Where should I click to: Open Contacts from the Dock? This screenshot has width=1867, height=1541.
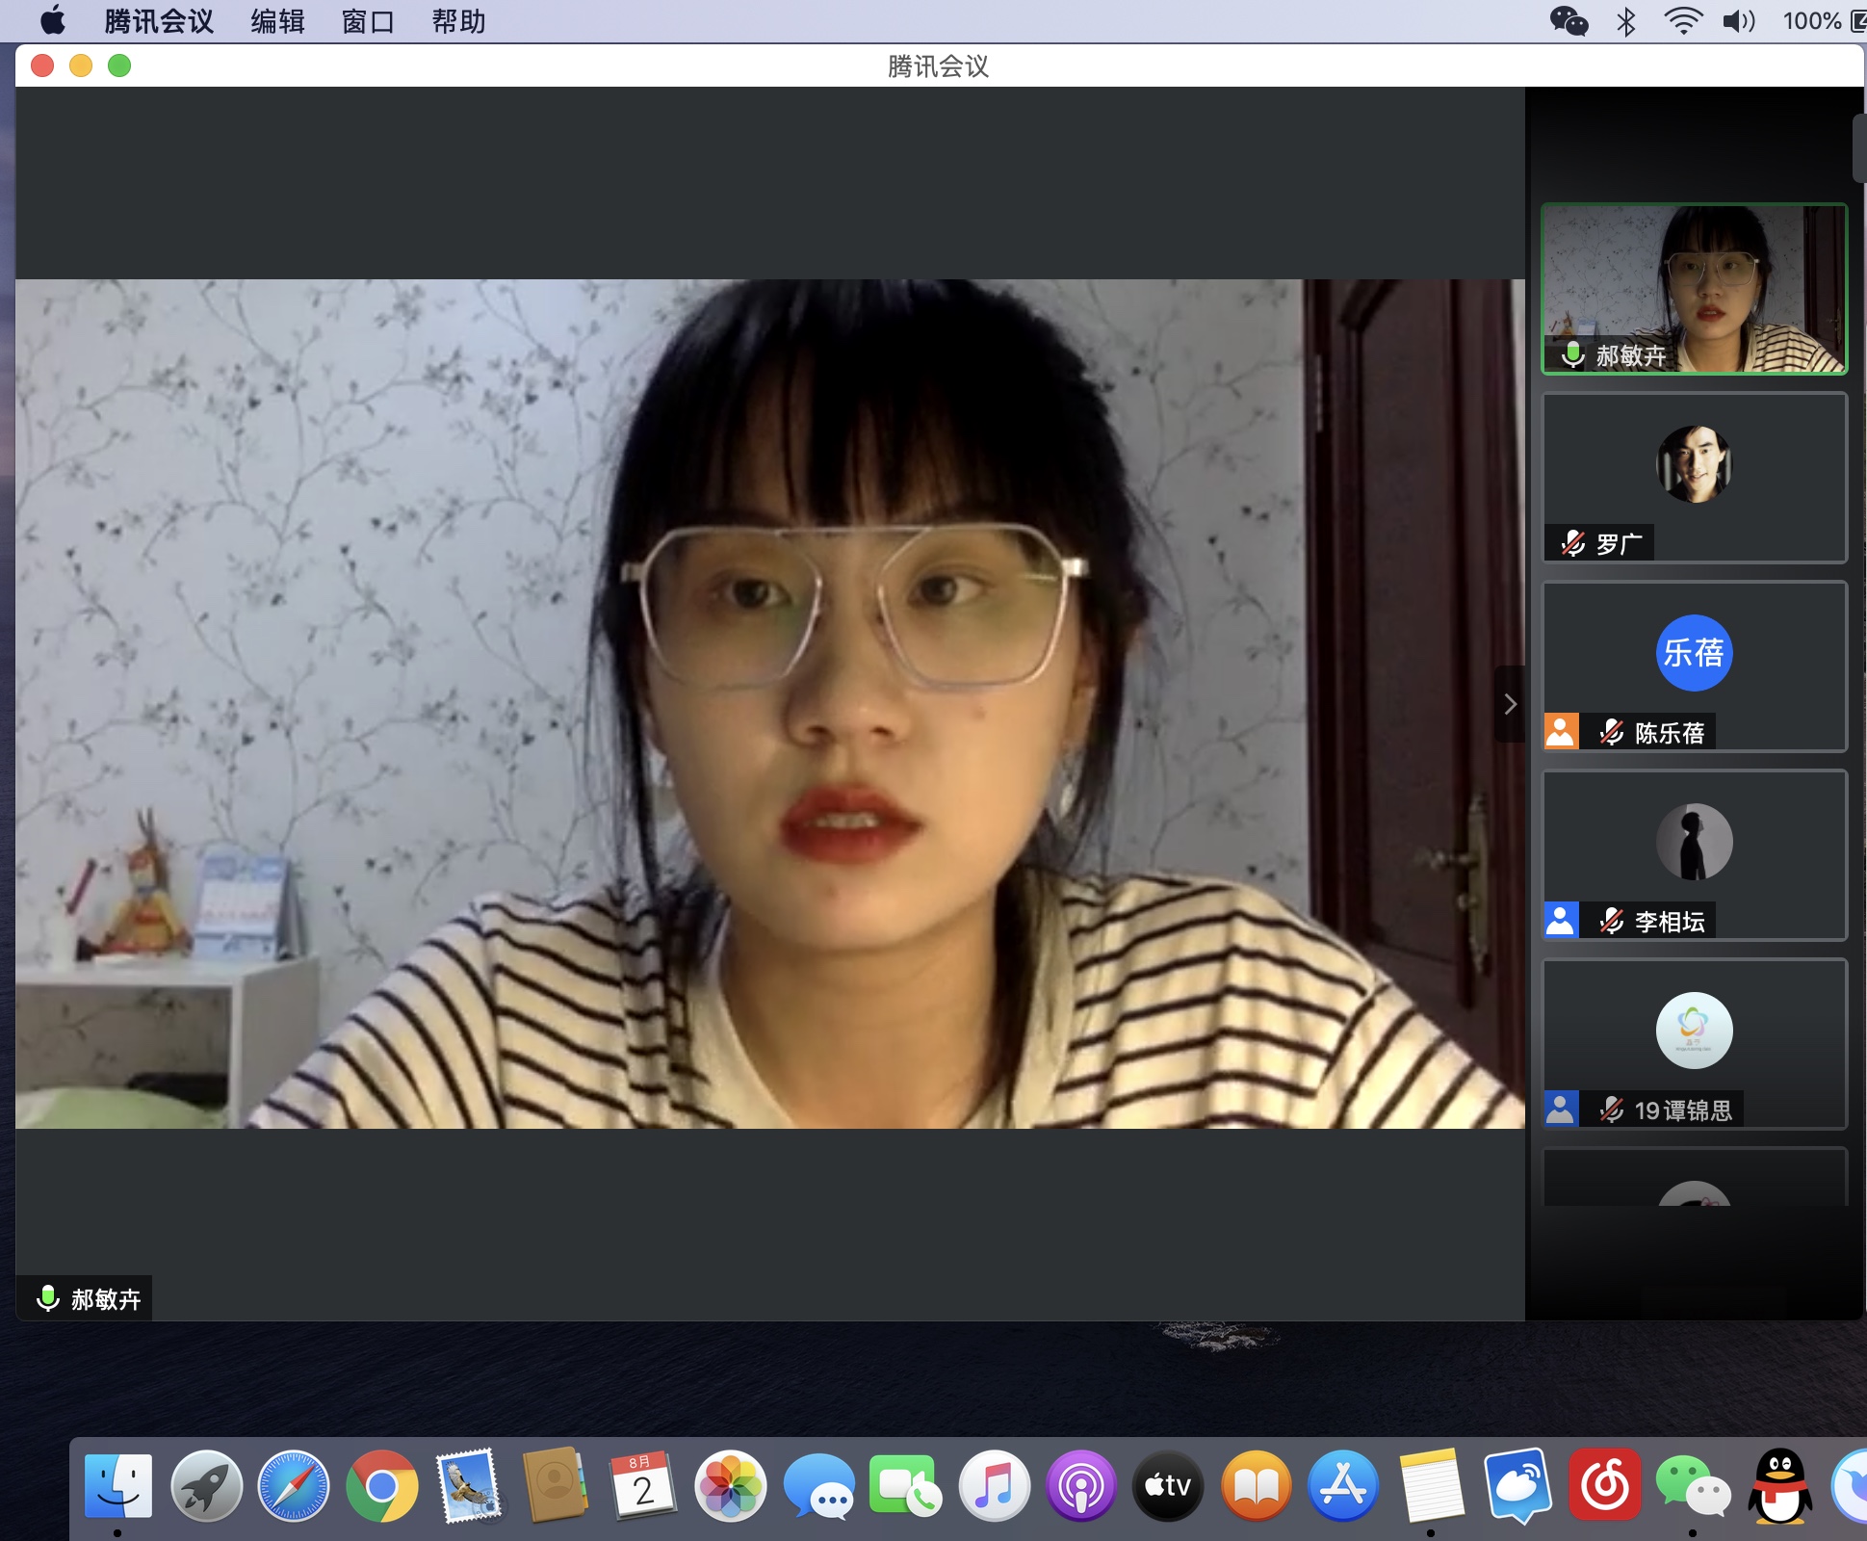click(556, 1486)
